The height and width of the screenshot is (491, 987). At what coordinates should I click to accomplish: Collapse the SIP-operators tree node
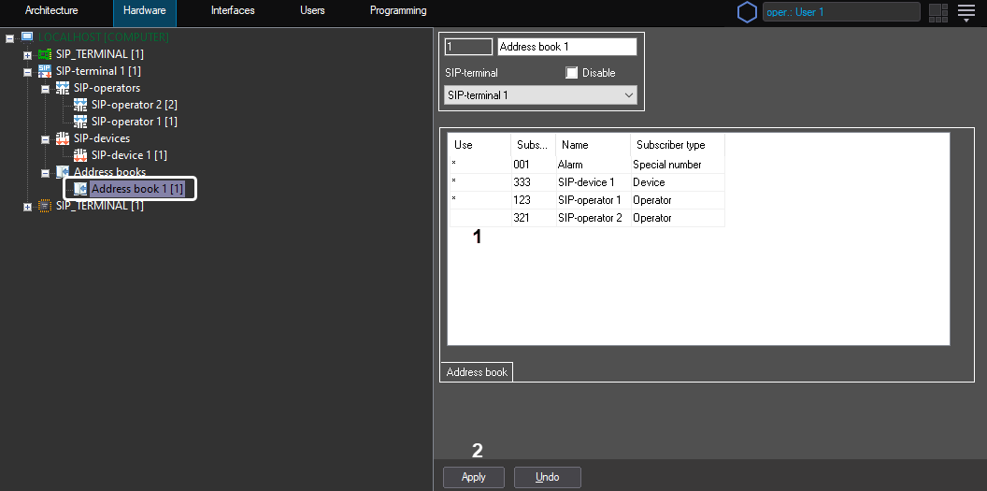coord(45,89)
